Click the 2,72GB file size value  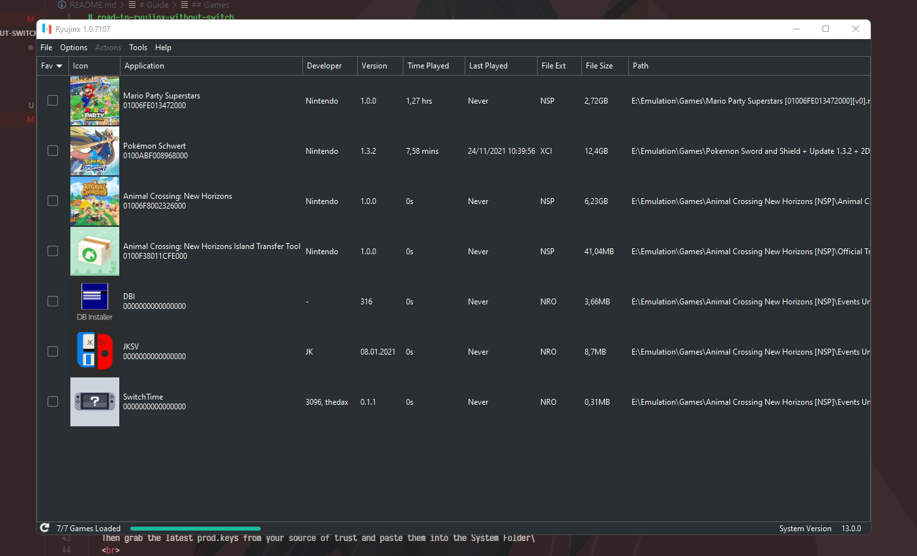tap(596, 101)
